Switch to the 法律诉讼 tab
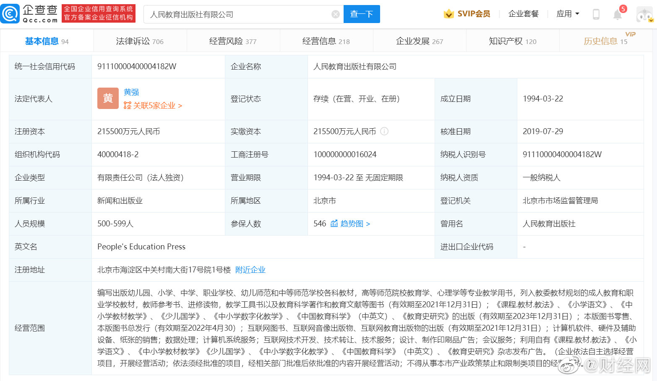The width and height of the screenshot is (657, 381). tap(140, 41)
